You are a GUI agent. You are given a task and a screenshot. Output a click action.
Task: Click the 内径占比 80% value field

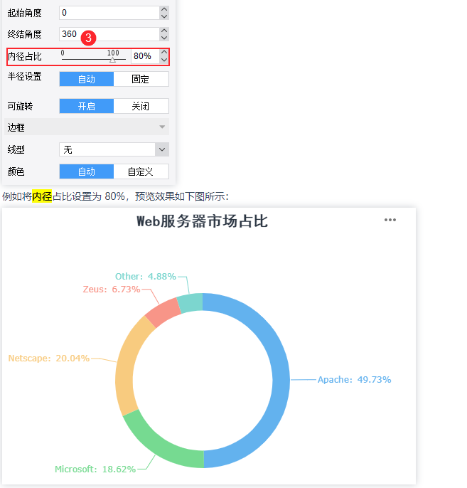coord(145,56)
